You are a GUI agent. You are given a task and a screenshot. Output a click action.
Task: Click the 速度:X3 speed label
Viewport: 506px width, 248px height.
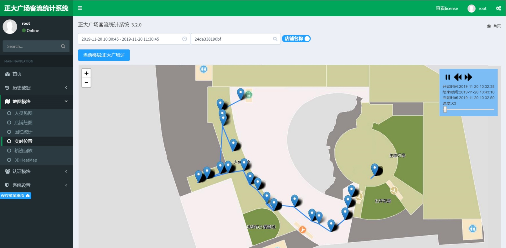[449, 104]
